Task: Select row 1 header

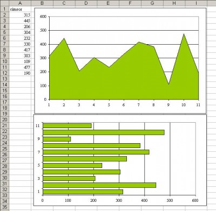Action: pos(4,9)
